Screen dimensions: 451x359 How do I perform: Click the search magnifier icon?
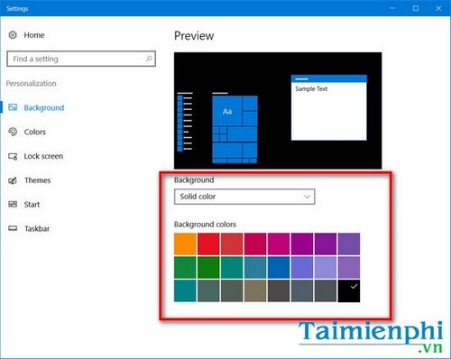pos(149,59)
